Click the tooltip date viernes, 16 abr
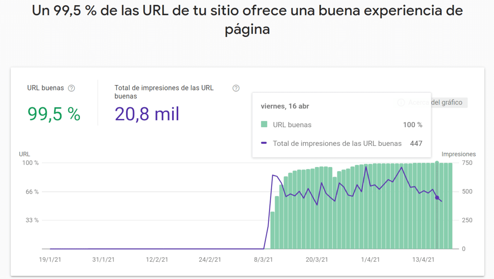 (285, 106)
